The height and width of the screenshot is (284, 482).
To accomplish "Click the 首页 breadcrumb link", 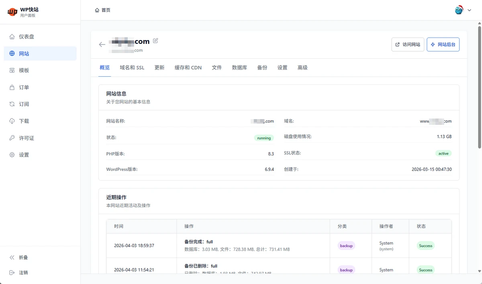I will coord(103,10).
